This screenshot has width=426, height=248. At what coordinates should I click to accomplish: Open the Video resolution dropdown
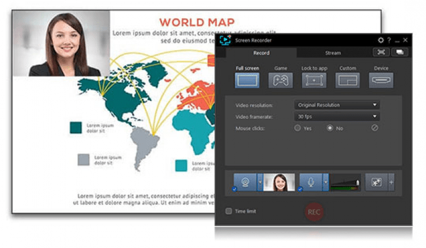pos(337,105)
